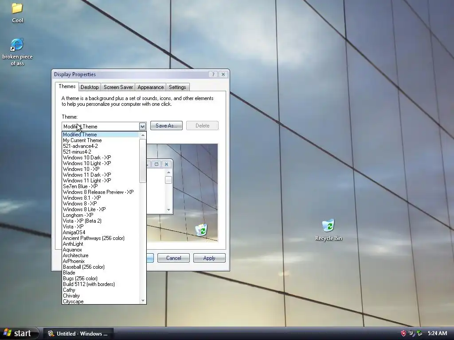The image size is (454, 340).
Task: Collapse the Theme dropdown arrow
Action: click(x=142, y=126)
